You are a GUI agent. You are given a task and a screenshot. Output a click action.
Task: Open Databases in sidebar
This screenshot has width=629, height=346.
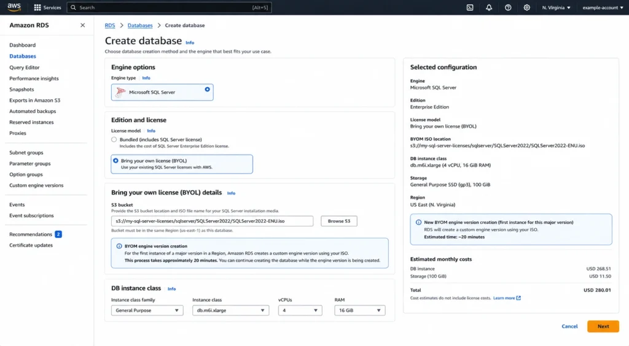coord(23,56)
